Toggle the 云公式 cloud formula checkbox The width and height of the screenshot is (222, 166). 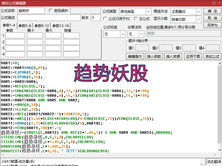(x=136, y=19)
